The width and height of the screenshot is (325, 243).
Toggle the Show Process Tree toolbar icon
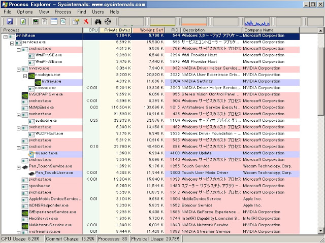[45, 21]
